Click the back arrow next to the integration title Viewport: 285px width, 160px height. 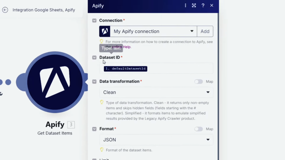(5, 10)
